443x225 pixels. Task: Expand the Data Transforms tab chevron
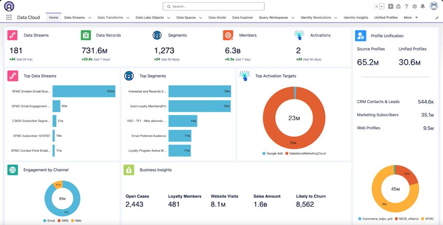tap(128, 18)
